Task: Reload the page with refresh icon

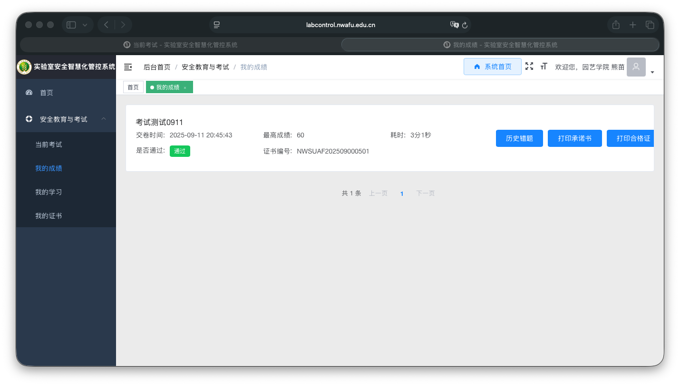Action: point(465,25)
